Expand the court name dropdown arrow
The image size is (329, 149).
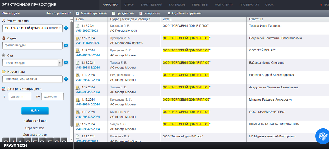[x=60, y=63]
